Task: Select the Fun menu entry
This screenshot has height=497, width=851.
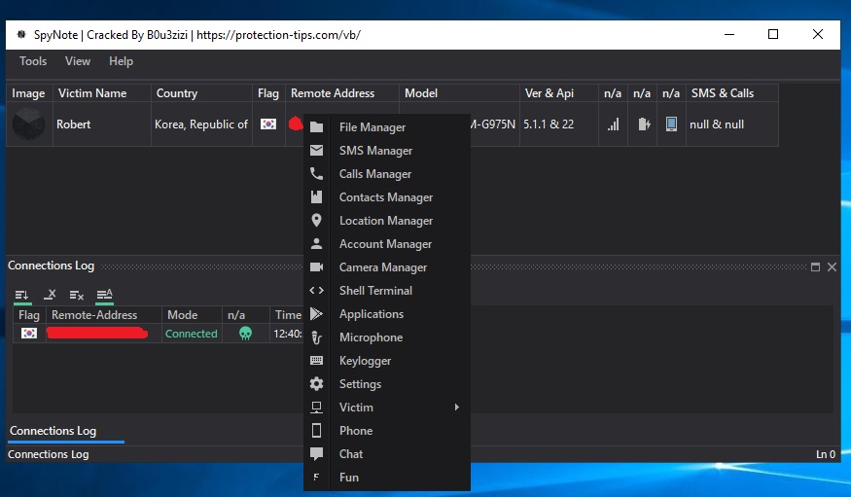Action: [x=386, y=477]
